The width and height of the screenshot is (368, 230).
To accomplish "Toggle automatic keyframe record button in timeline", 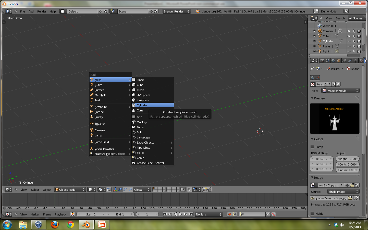I will [x=229, y=214].
